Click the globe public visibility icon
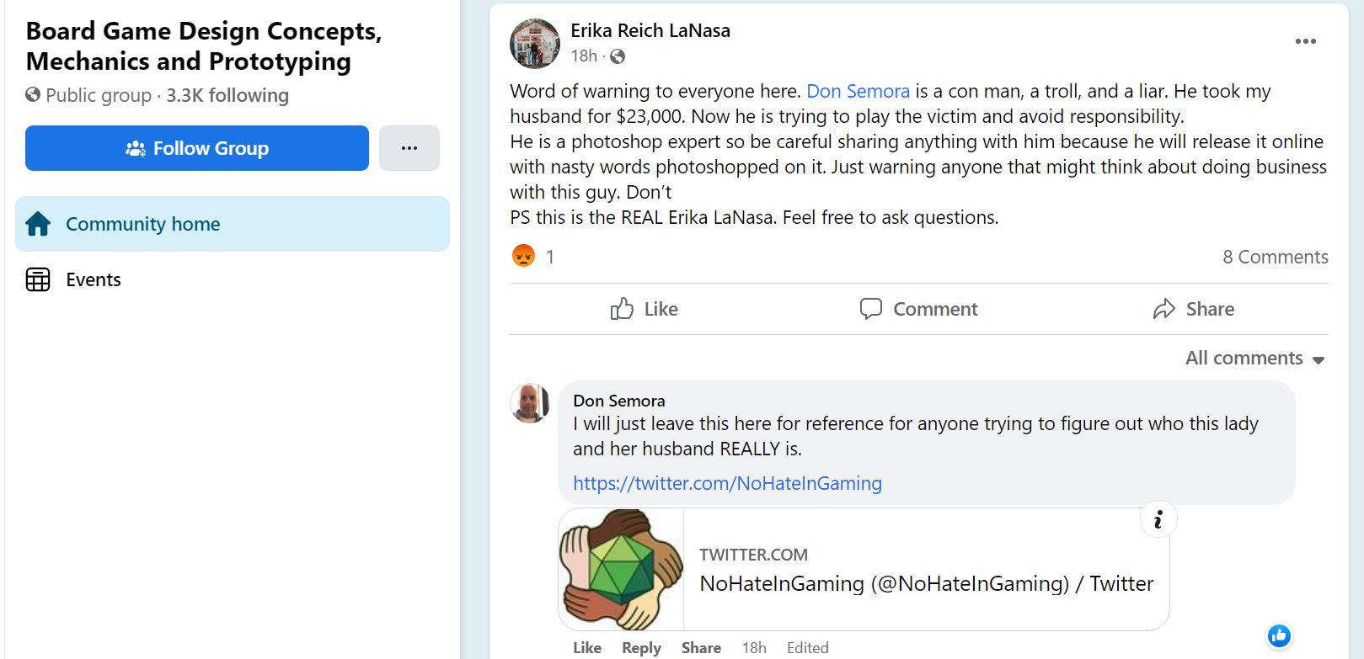The height and width of the screenshot is (659, 1364). pyautogui.click(x=618, y=56)
